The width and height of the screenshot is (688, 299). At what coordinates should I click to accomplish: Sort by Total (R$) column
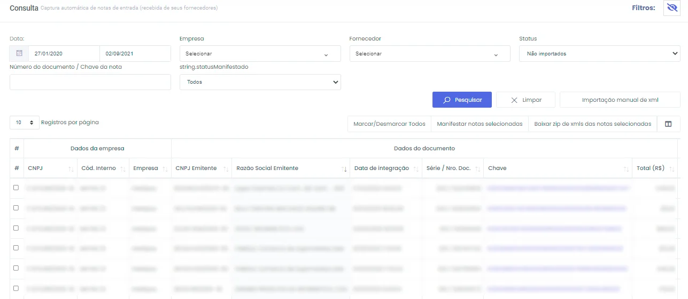(671, 168)
